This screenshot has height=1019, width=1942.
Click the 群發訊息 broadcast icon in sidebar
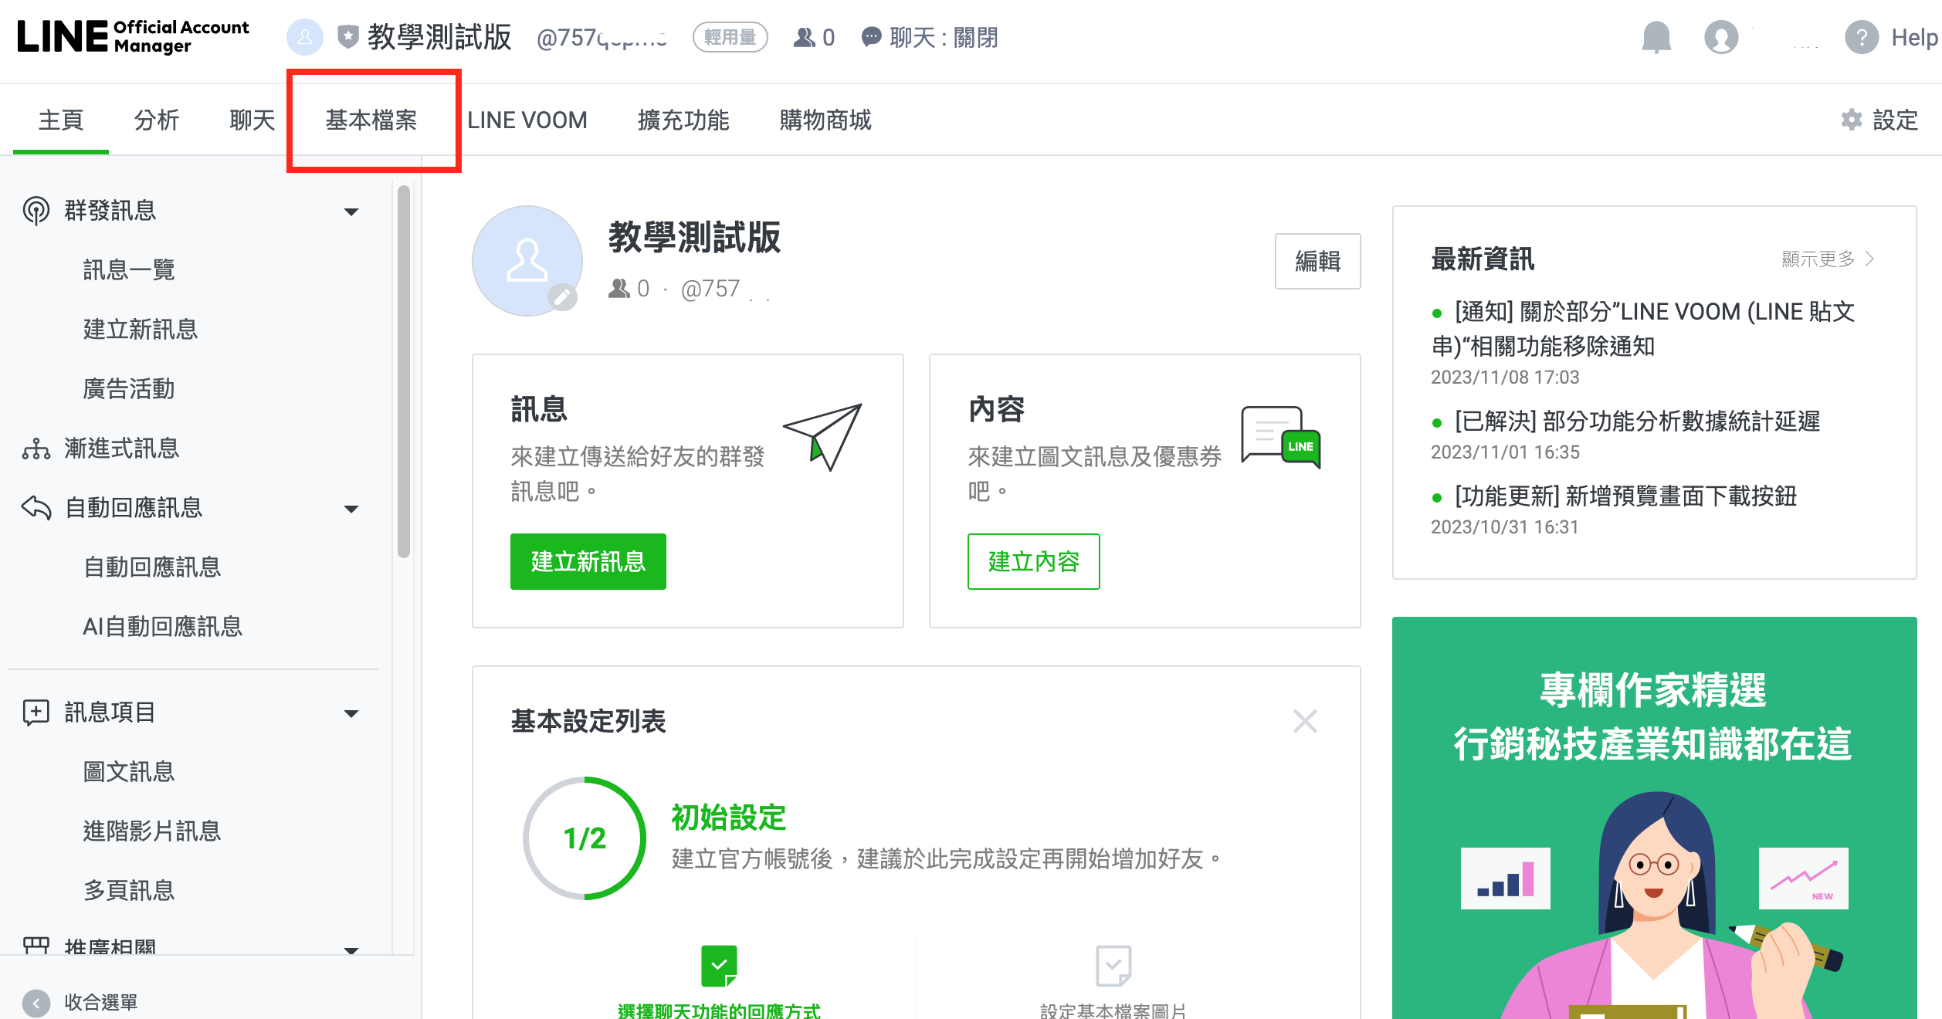point(35,210)
